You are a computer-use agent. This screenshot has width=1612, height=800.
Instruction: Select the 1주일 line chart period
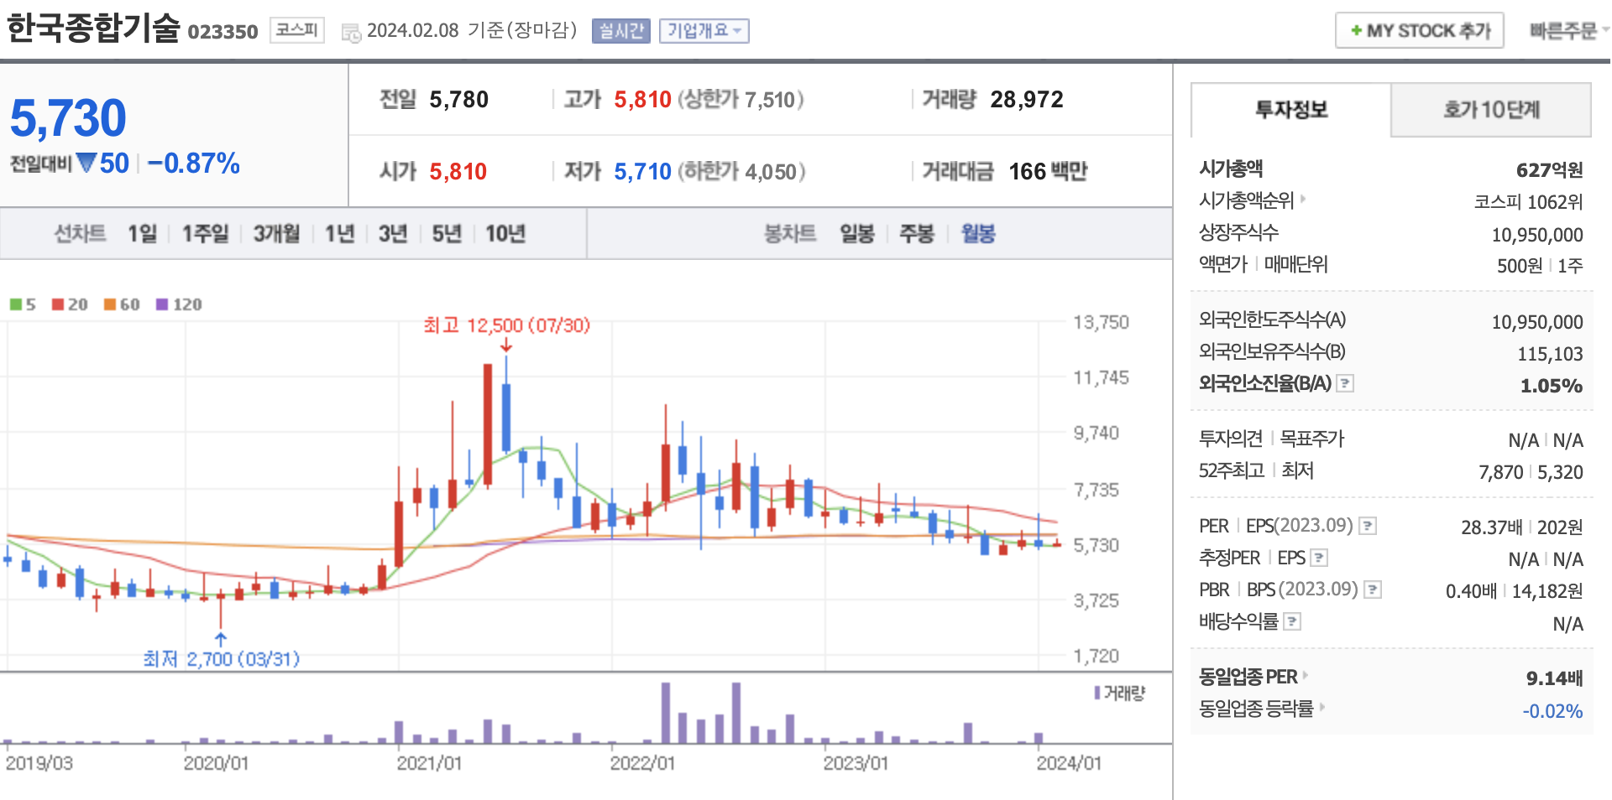pos(205,233)
